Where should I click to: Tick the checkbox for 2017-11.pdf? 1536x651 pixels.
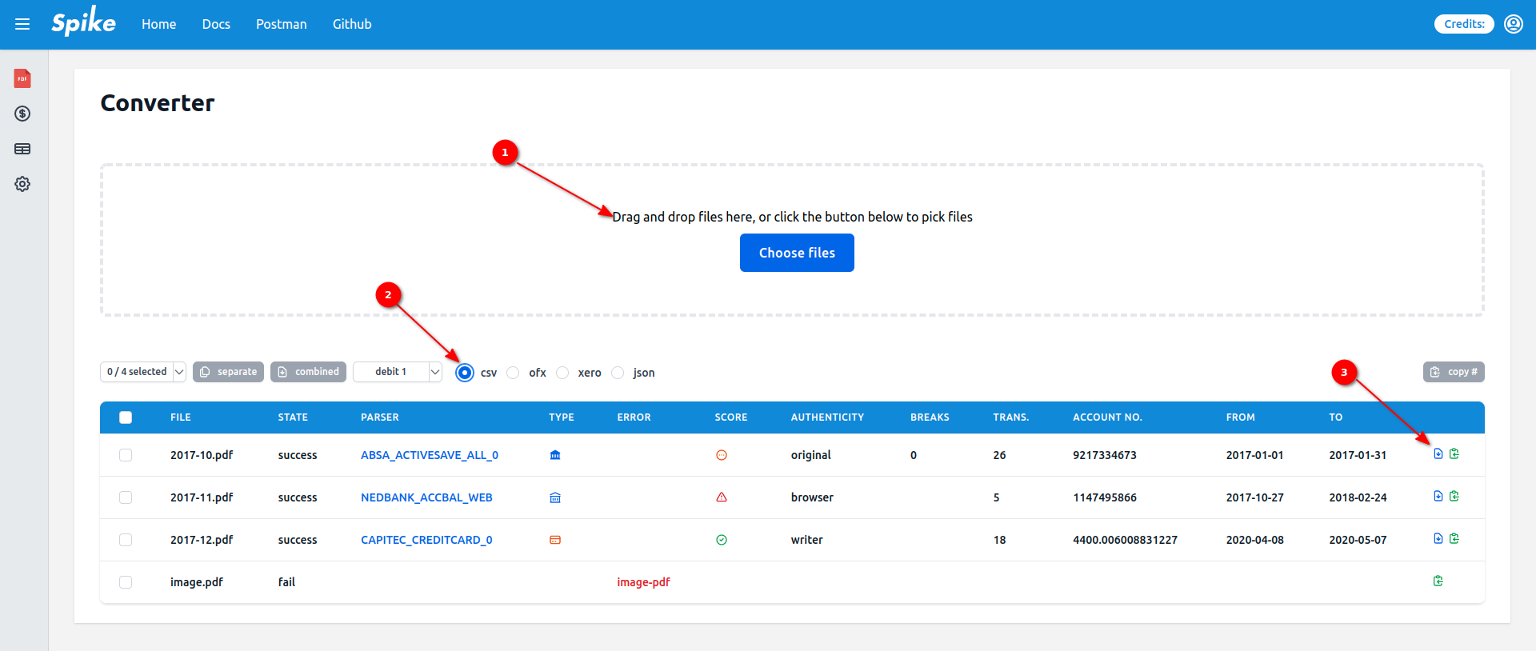coord(126,497)
